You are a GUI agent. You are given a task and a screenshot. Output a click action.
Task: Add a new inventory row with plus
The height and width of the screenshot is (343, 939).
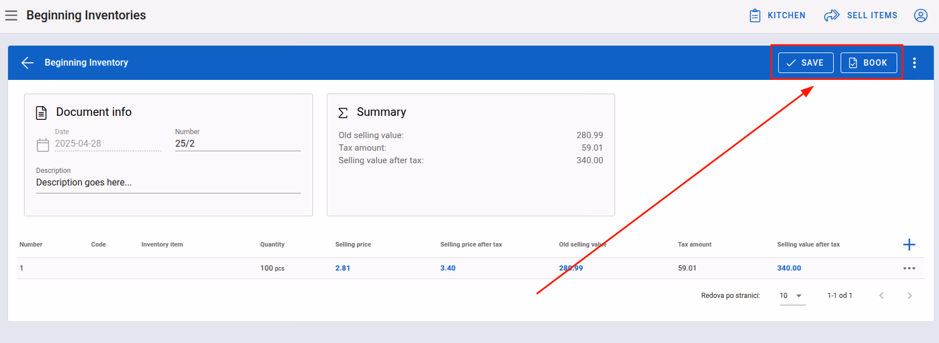(909, 245)
